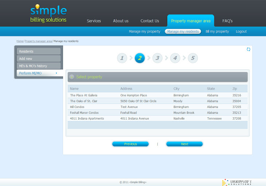Viewport: 266px width, 186px height.
Task: Select The Place At Galleria property
Action: (84, 95)
